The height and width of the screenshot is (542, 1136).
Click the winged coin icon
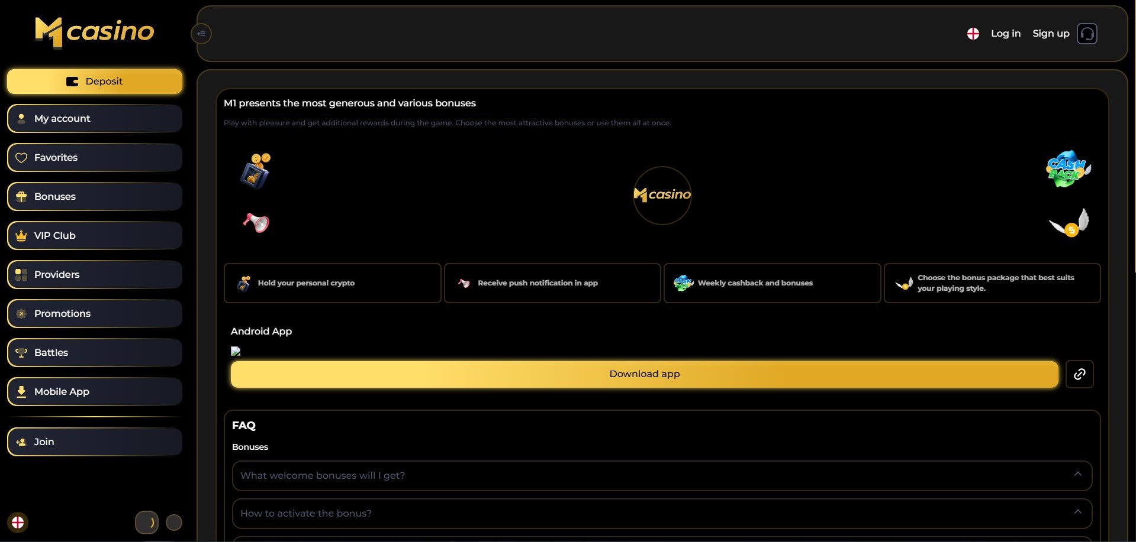point(1070,223)
